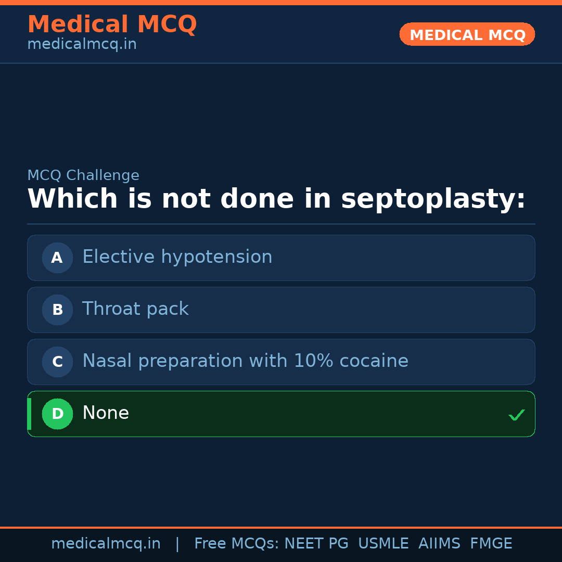
Task: Click the Free MCQs footer label
Action: pyautogui.click(x=236, y=544)
